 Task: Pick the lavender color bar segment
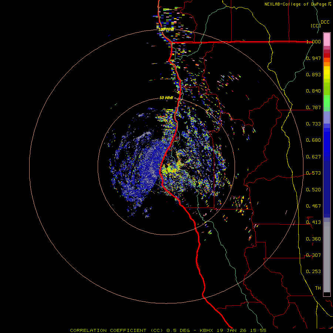tap(327, 117)
